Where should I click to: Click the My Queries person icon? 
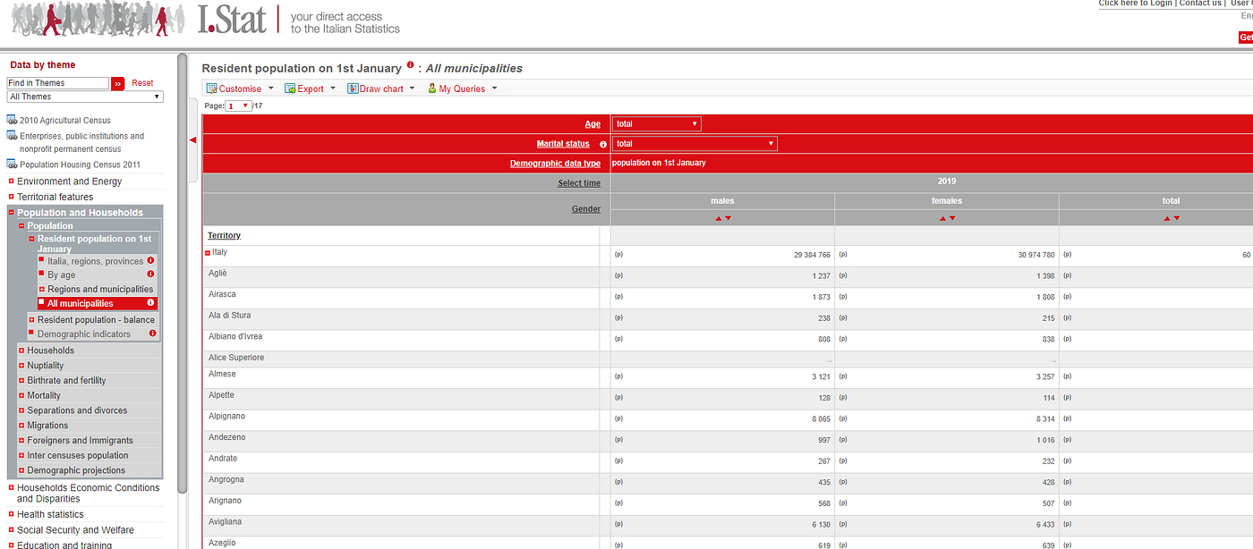tap(432, 89)
